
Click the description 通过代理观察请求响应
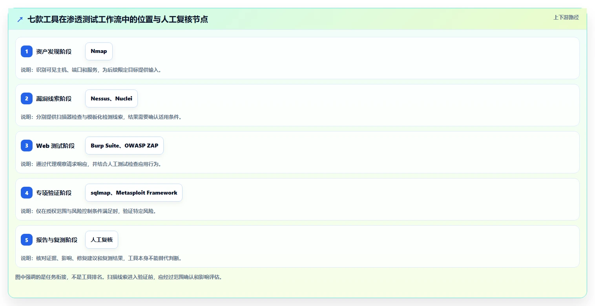click(x=62, y=164)
